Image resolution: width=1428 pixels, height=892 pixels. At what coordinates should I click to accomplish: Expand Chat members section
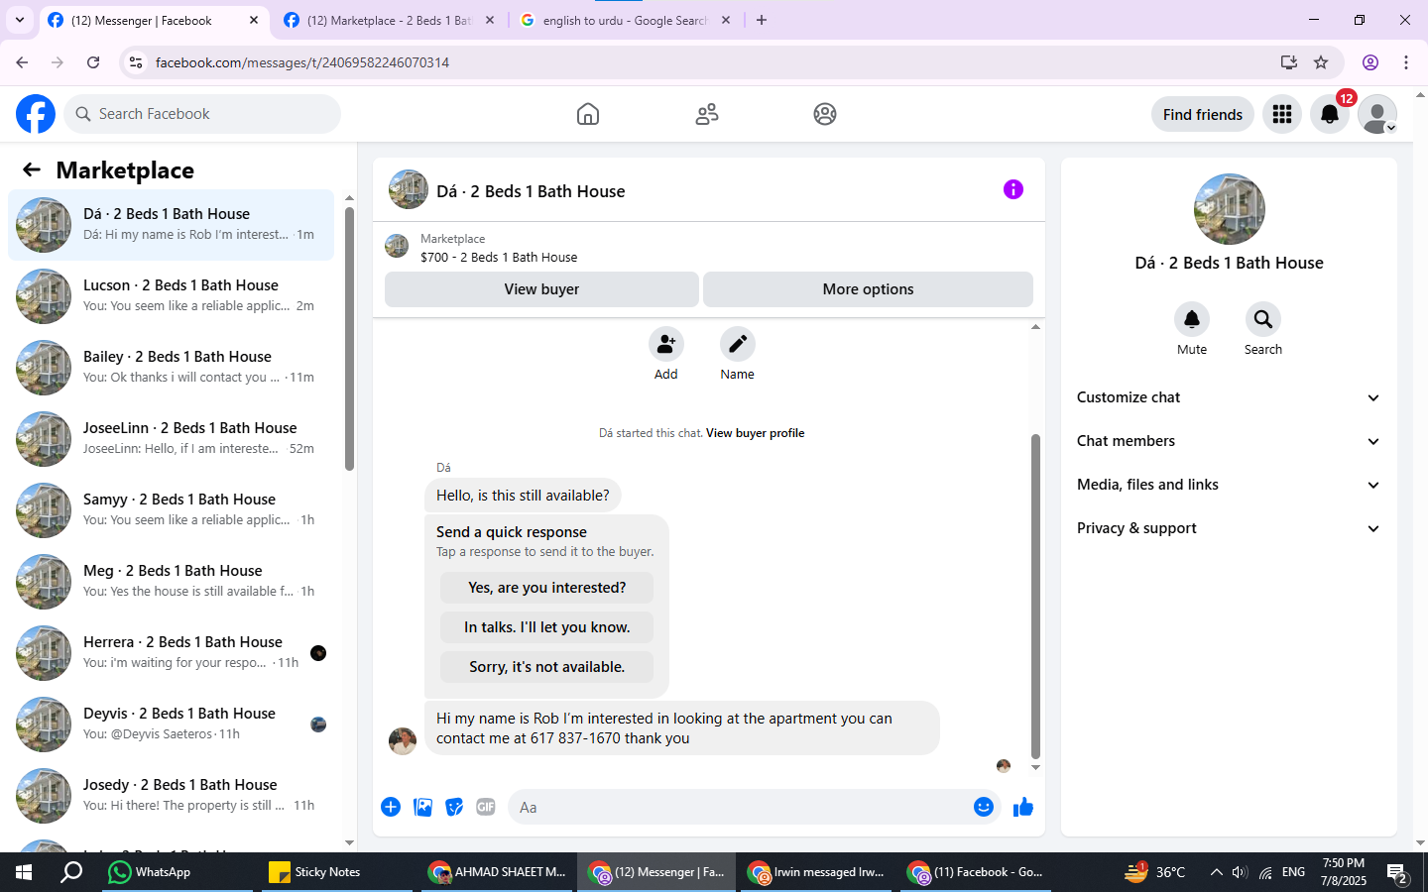point(1229,441)
